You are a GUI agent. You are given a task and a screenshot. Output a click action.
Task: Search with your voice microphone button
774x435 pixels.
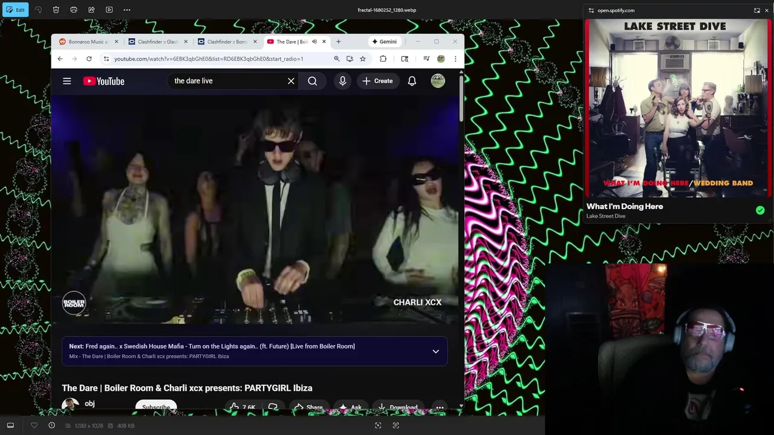tap(343, 81)
